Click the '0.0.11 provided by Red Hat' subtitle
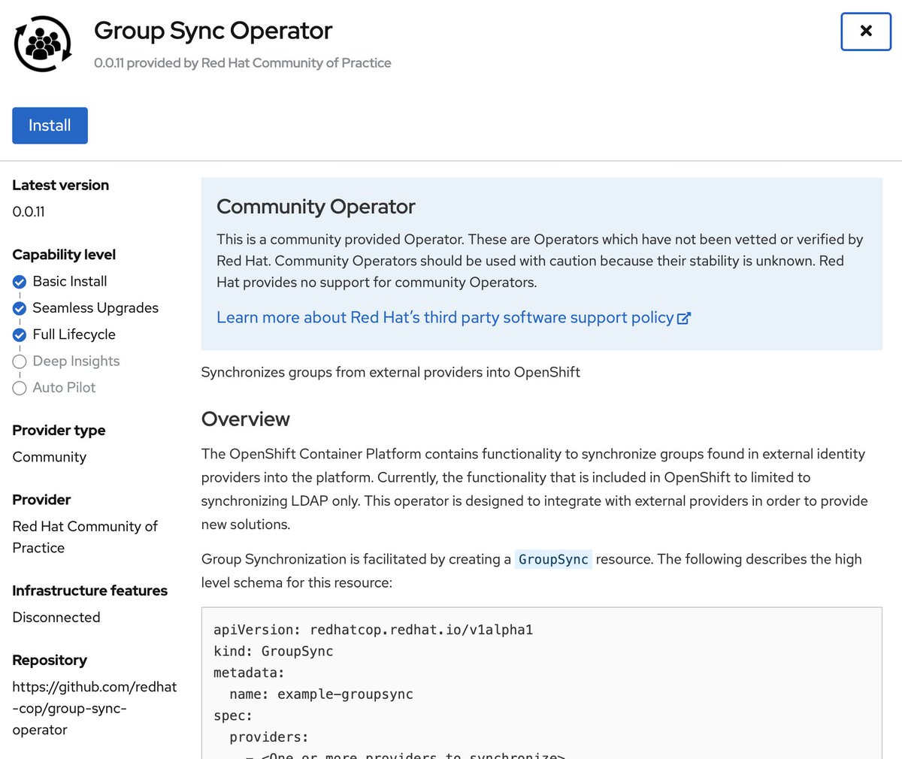Image resolution: width=902 pixels, height=759 pixels. pyautogui.click(x=242, y=63)
